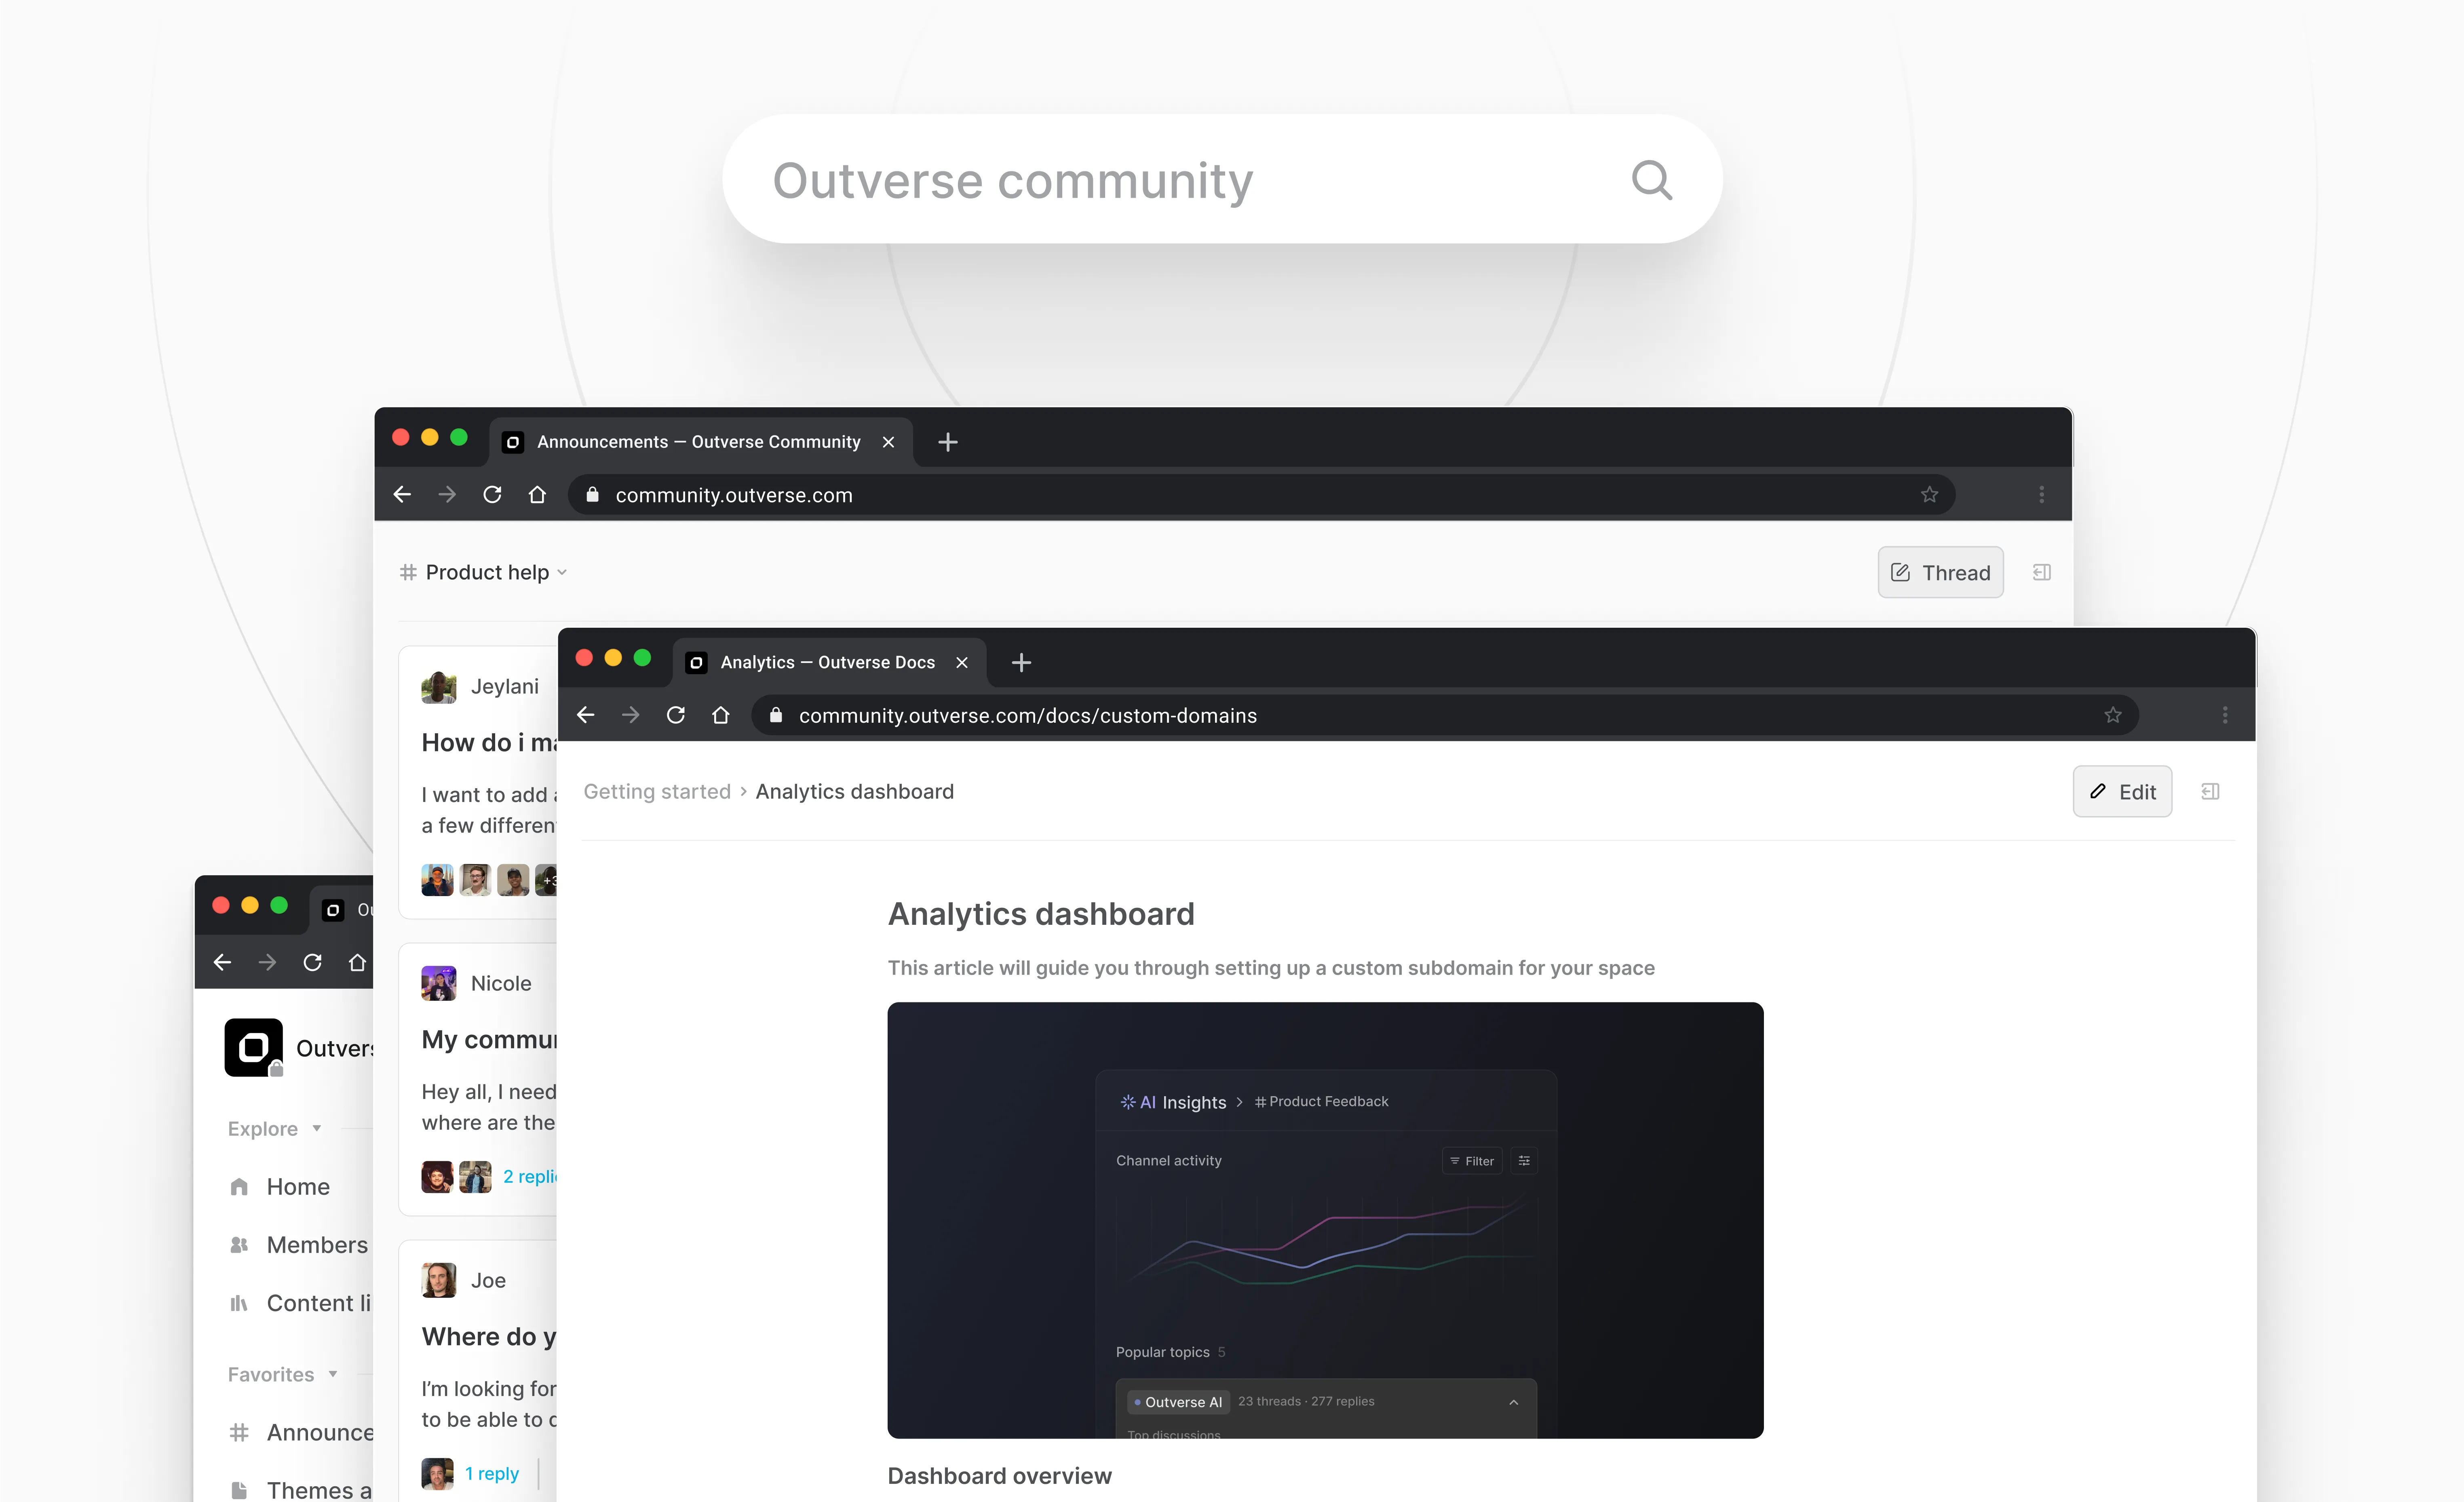
Task: Open three-dot menu in Analytics Docs window
Action: pyautogui.click(x=2225, y=715)
